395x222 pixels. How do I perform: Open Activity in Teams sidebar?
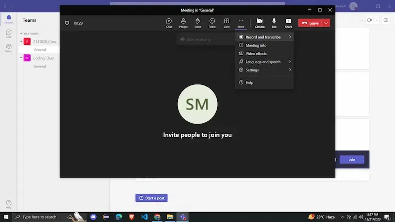click(8, 19)
